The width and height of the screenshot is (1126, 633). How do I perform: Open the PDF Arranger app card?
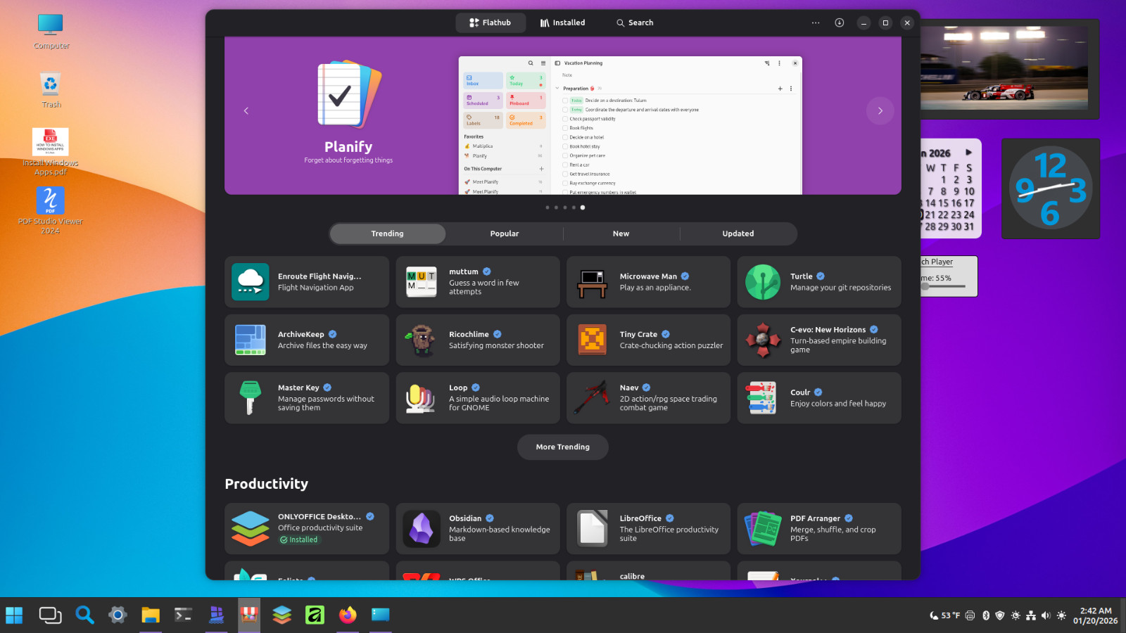click(819, 528)
